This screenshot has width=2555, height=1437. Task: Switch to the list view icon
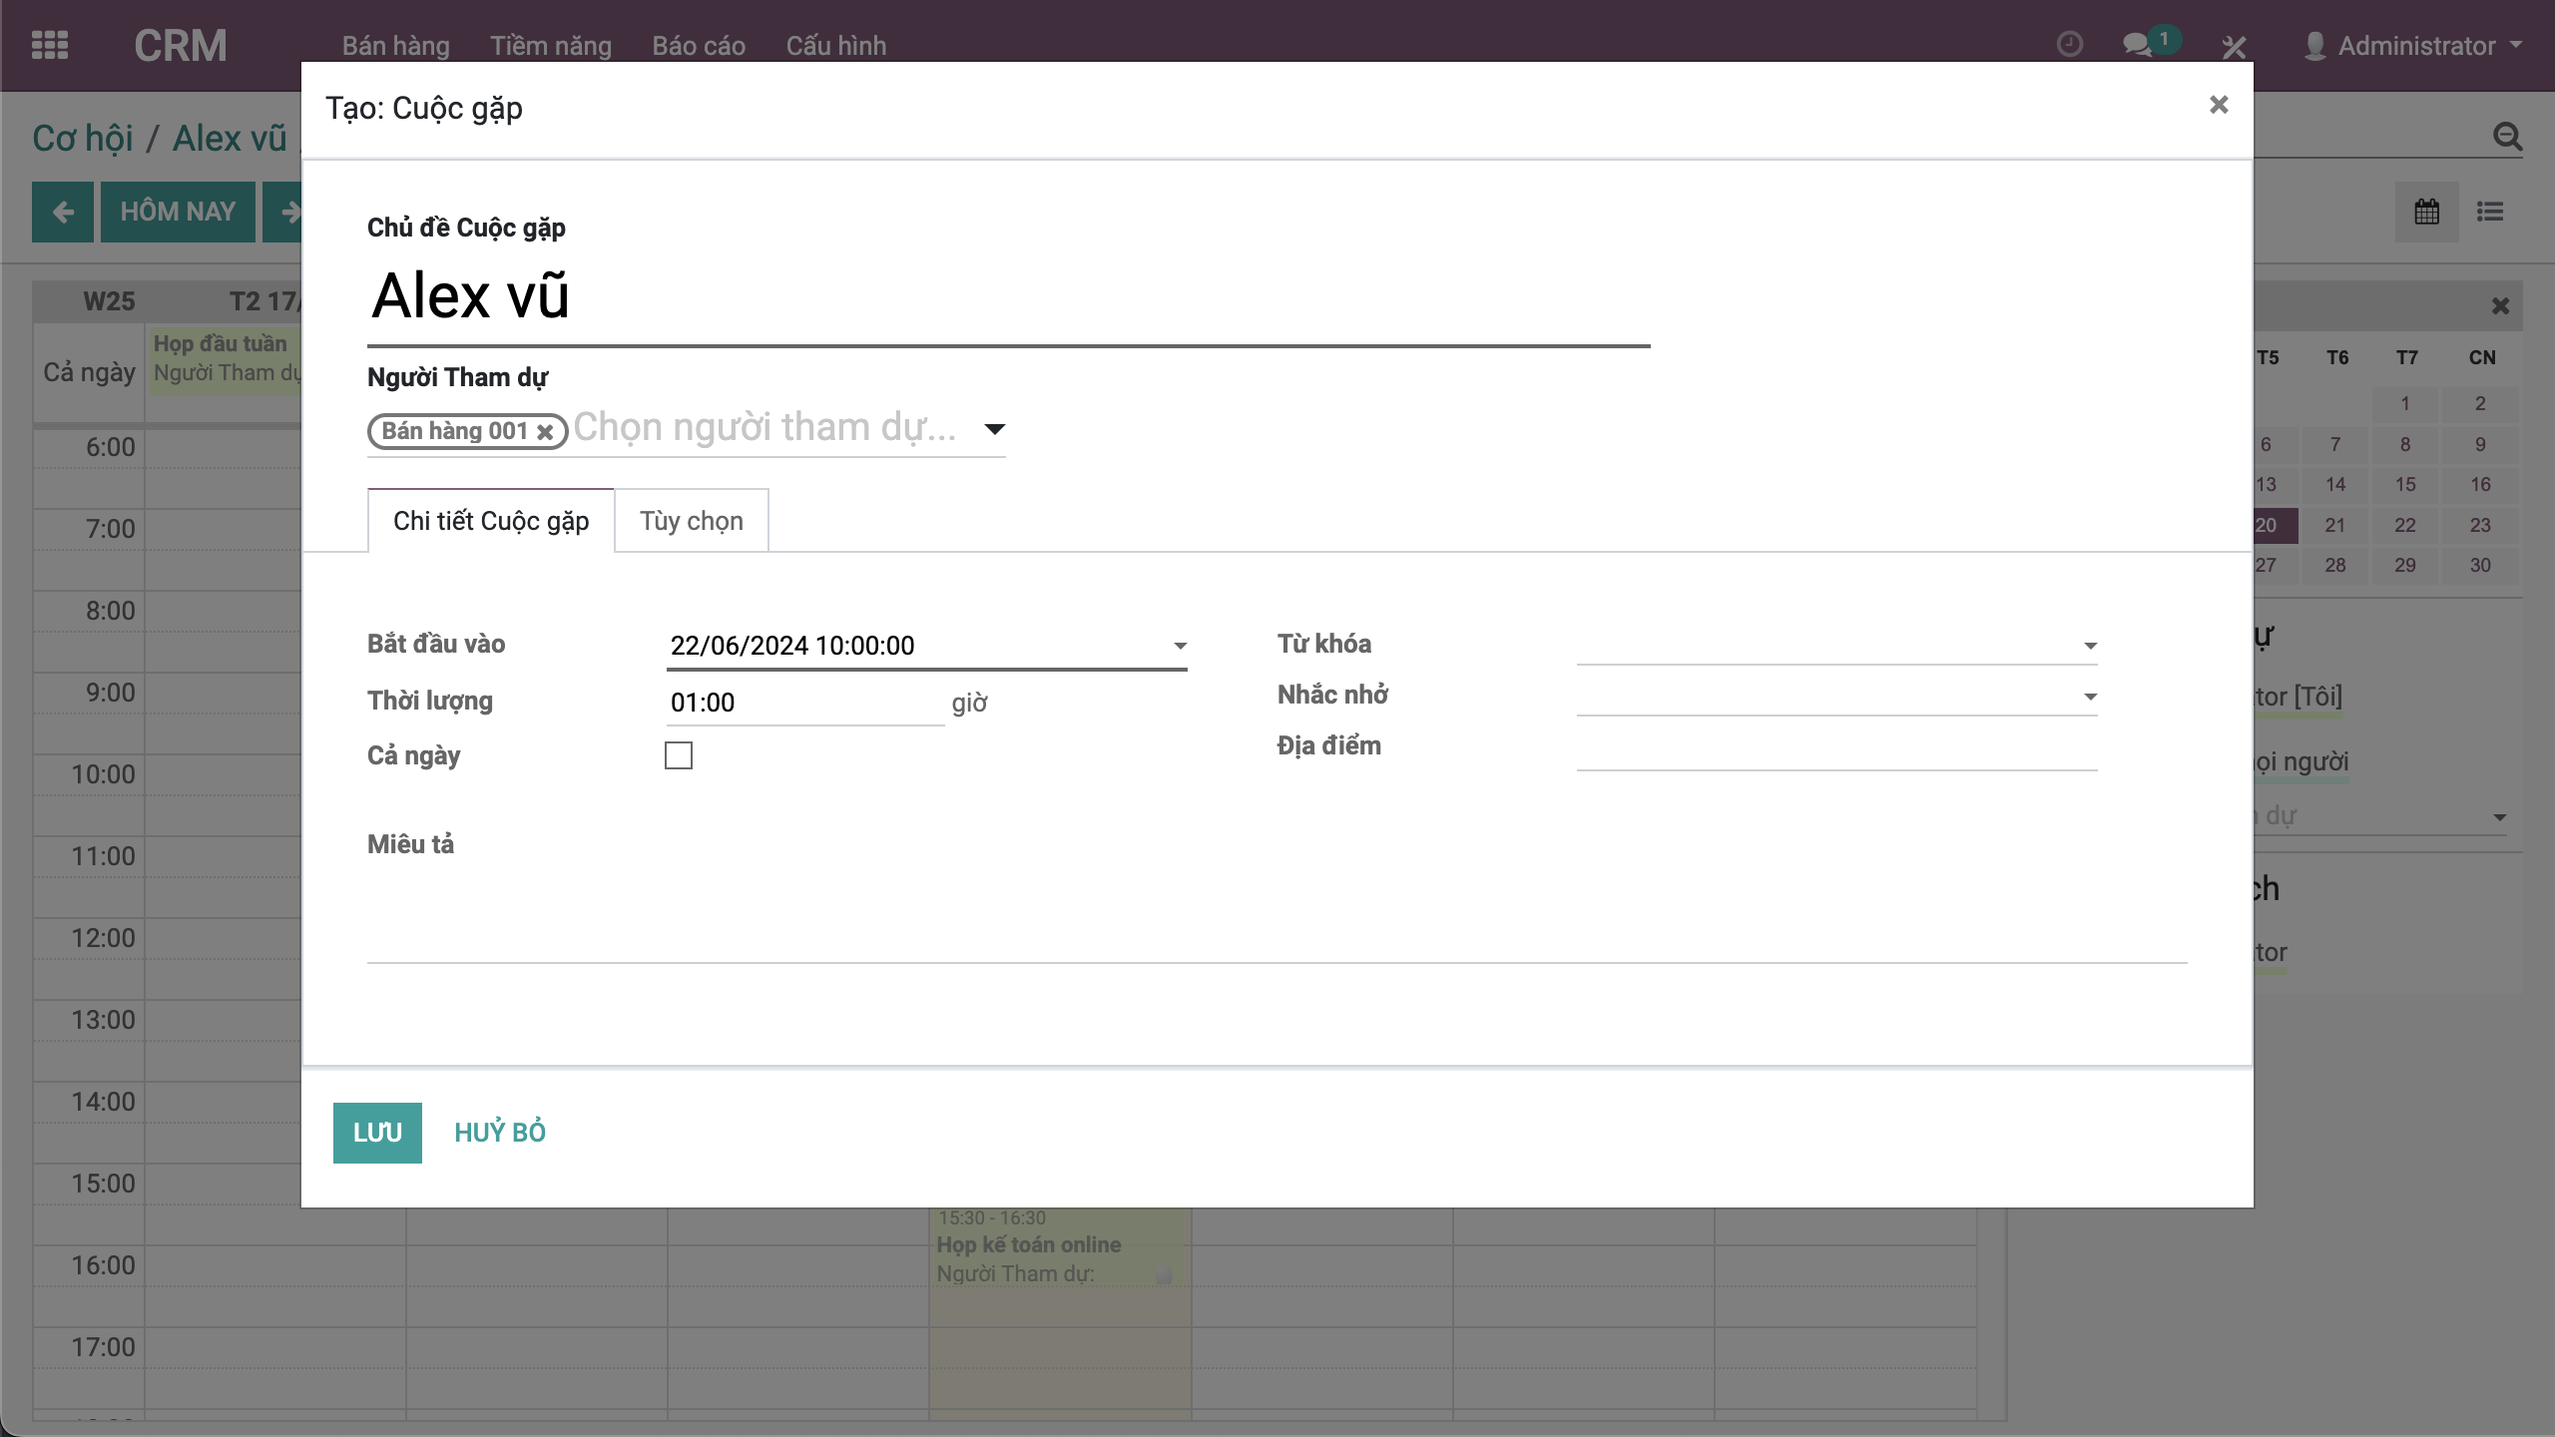[x=2489, y=212]
